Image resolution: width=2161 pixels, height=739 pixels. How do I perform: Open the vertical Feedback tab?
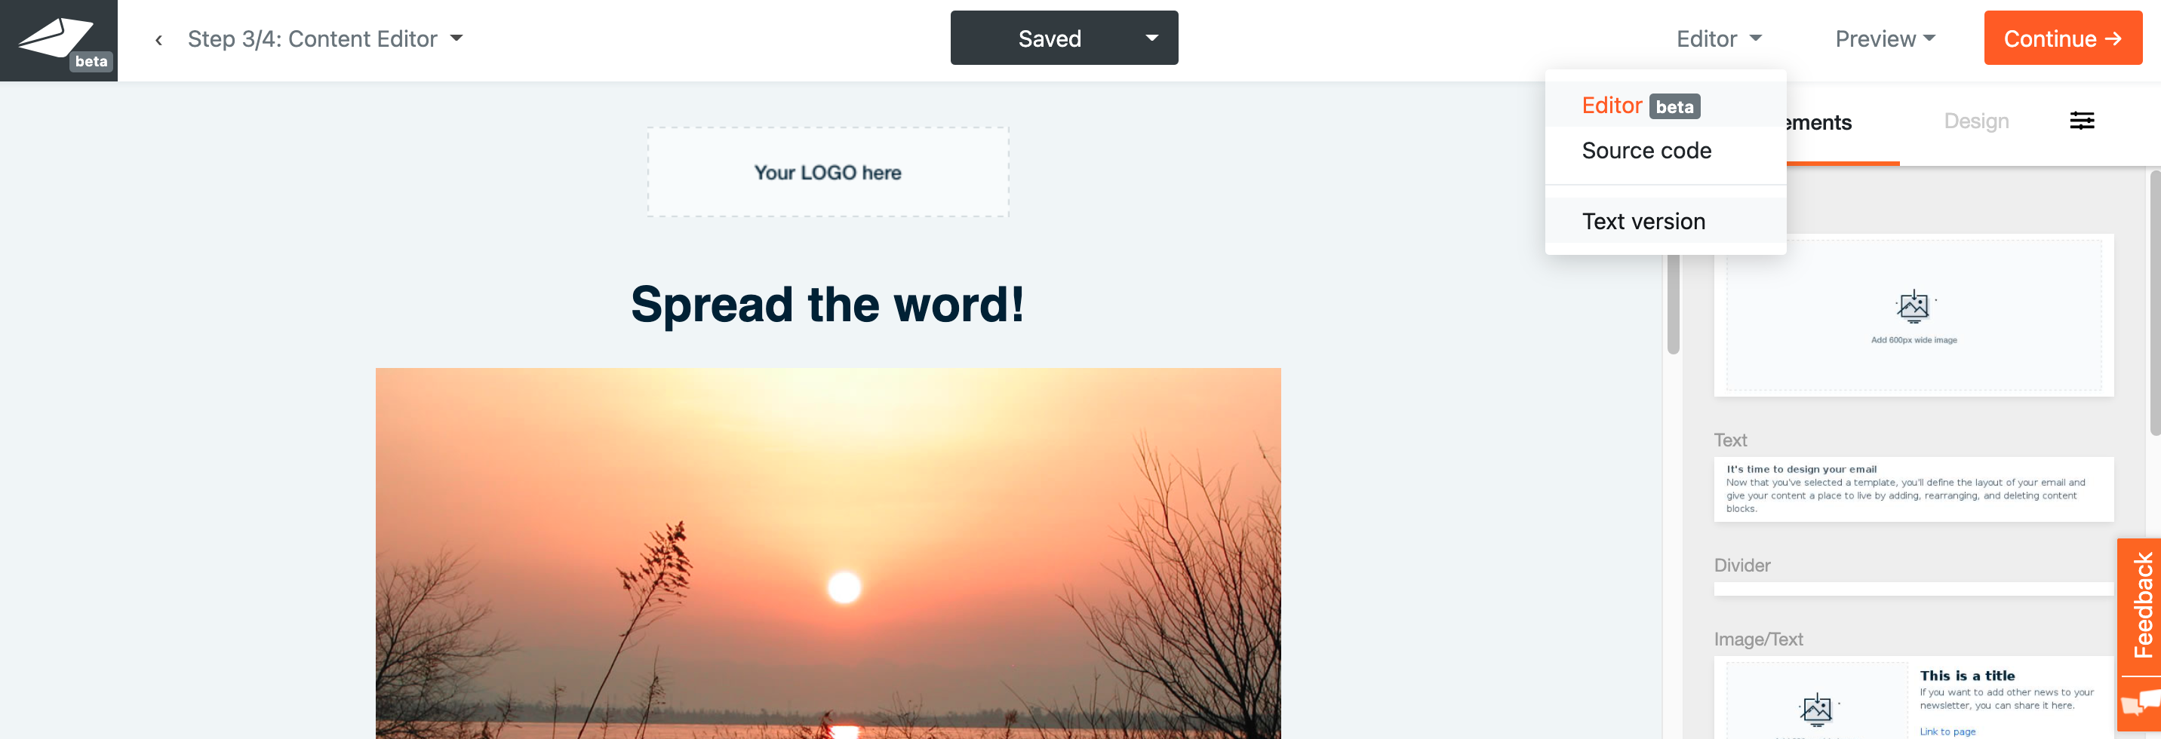[x=2141, y=605]
